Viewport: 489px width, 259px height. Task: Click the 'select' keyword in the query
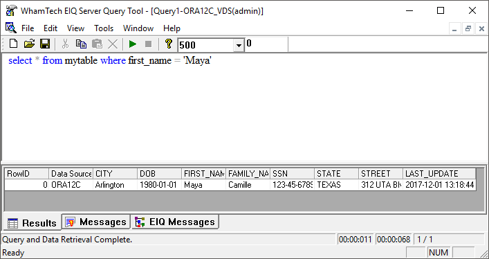tap(20, 61)
